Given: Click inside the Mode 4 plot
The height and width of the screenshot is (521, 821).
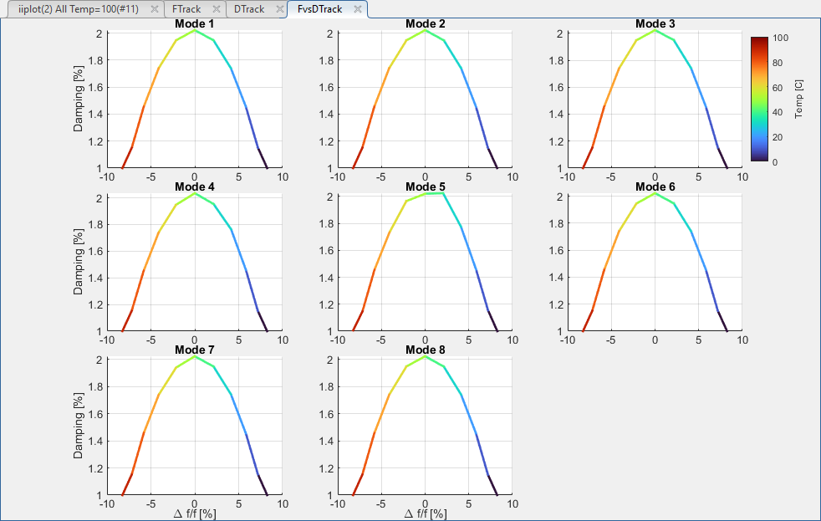Looking at the screenshot, I should (194, 263).
